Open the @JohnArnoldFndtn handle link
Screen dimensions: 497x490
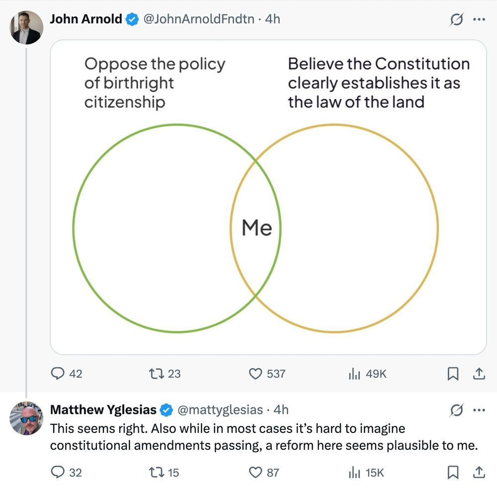coord(199,19)
